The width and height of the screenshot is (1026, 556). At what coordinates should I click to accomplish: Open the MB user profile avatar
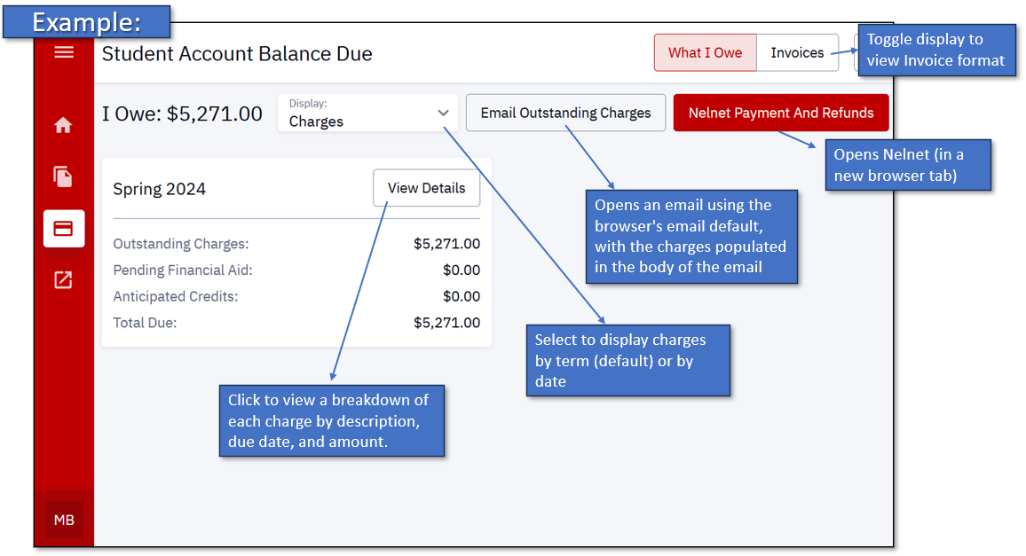click(64, 521)
